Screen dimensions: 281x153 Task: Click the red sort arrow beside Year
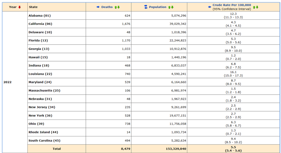[19, 7]
